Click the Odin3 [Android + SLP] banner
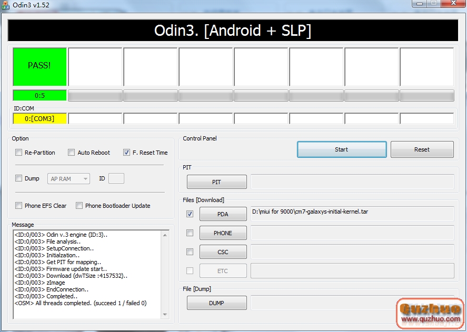Viewport: 467px width, 332px height. click(x=233, y=31)
